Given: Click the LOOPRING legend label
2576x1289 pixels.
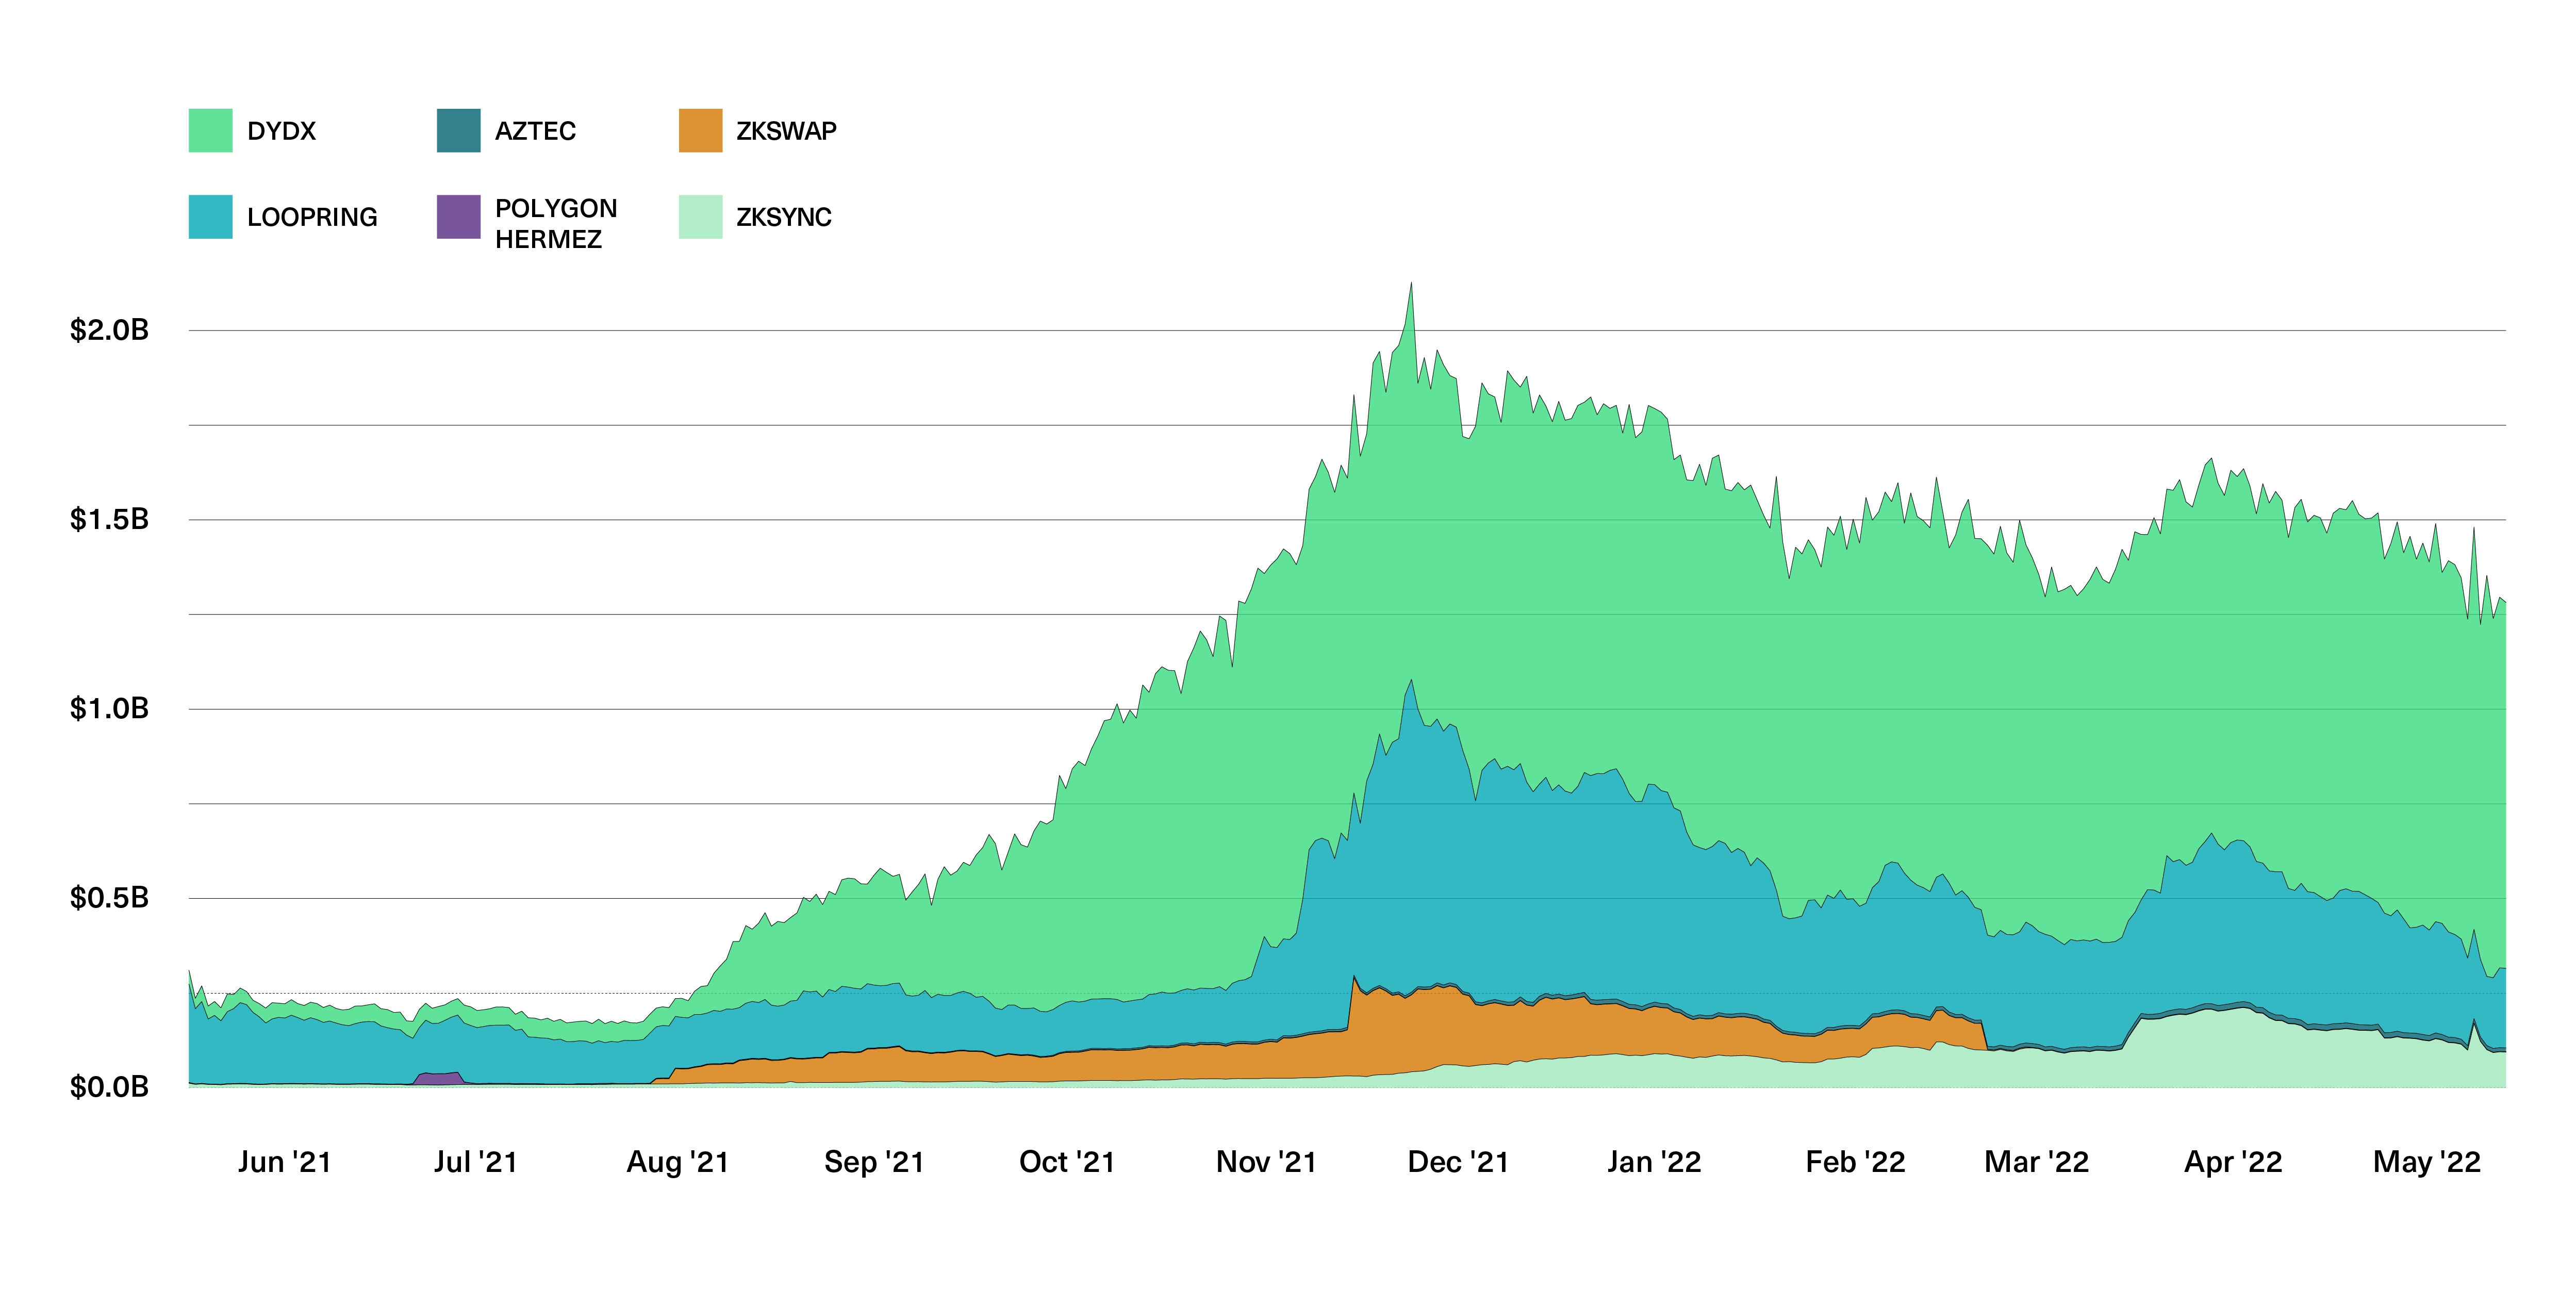Looking at the screenshot, I should tap(312, 217).
